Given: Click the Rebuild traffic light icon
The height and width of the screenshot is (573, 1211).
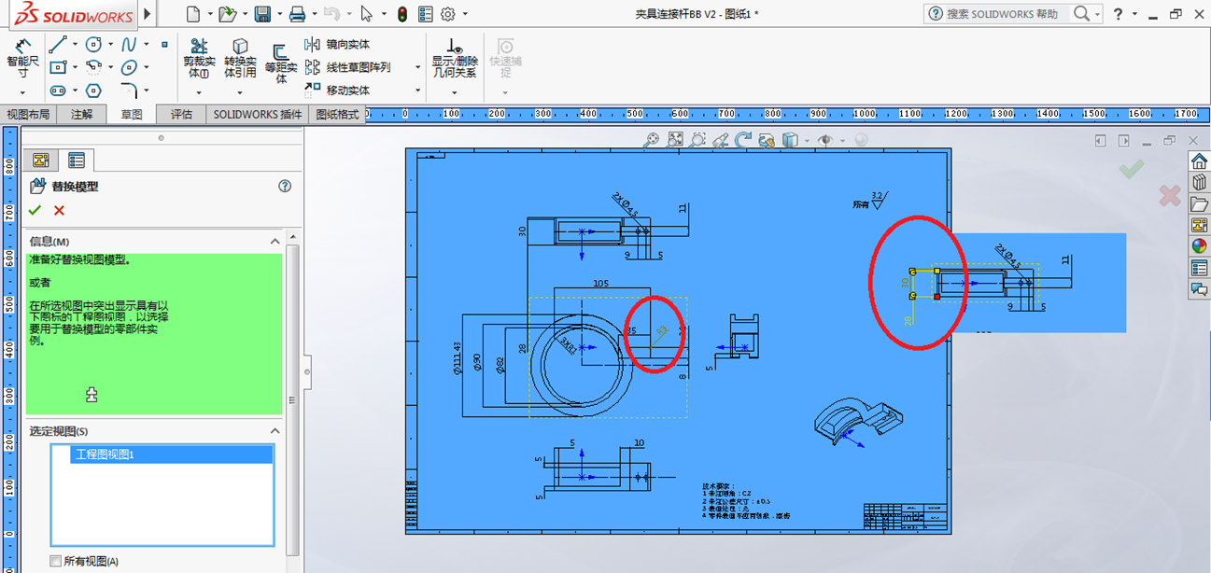Looking at the screenshot, I should pos(402,14).
